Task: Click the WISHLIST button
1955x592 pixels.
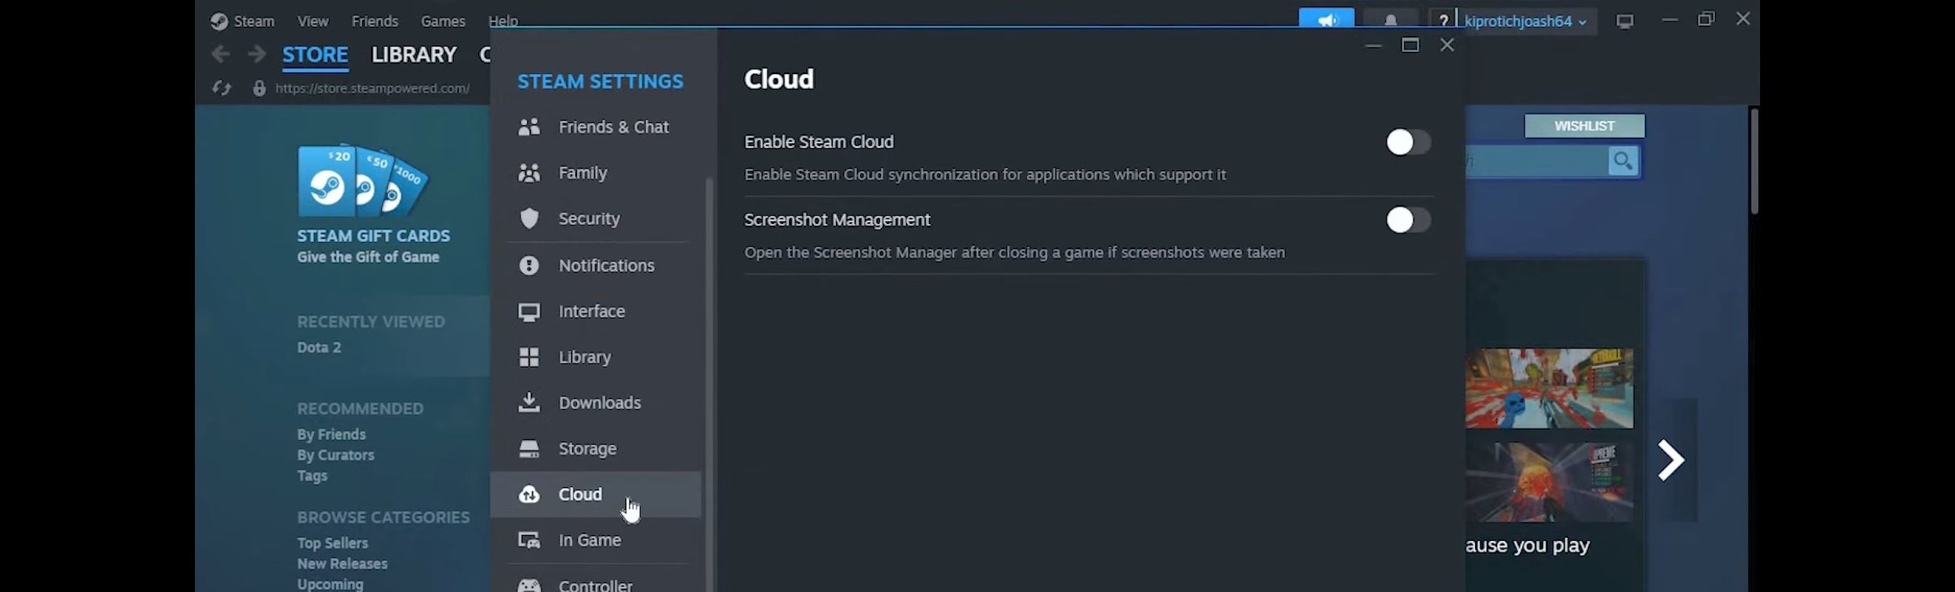Action: 1584,126
